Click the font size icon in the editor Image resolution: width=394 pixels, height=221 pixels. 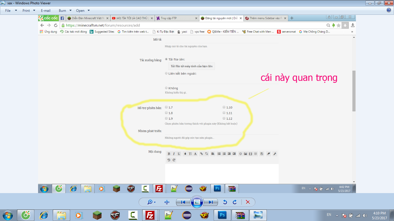[x=190, y=154]
